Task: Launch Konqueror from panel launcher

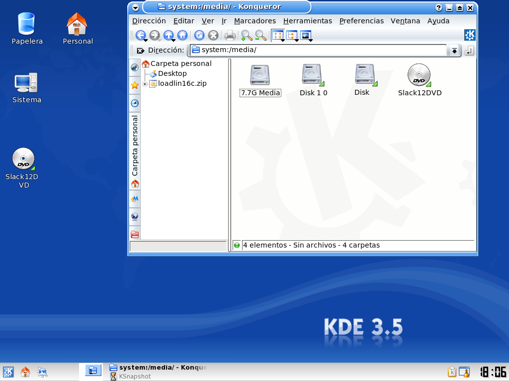Action: tap(42, 372)
